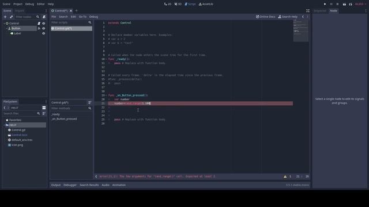Pause the running project
Screen dimensions: 369x207
point(331,4)
